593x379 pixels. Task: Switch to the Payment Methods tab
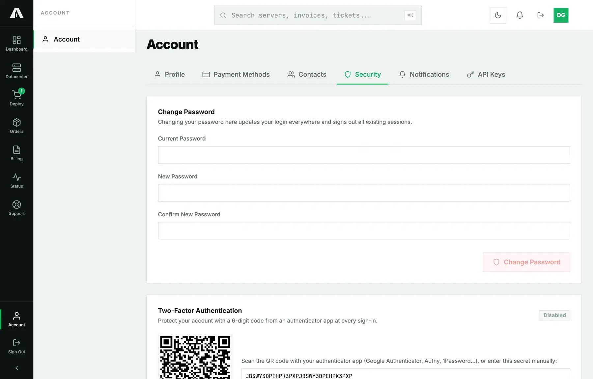236,75
